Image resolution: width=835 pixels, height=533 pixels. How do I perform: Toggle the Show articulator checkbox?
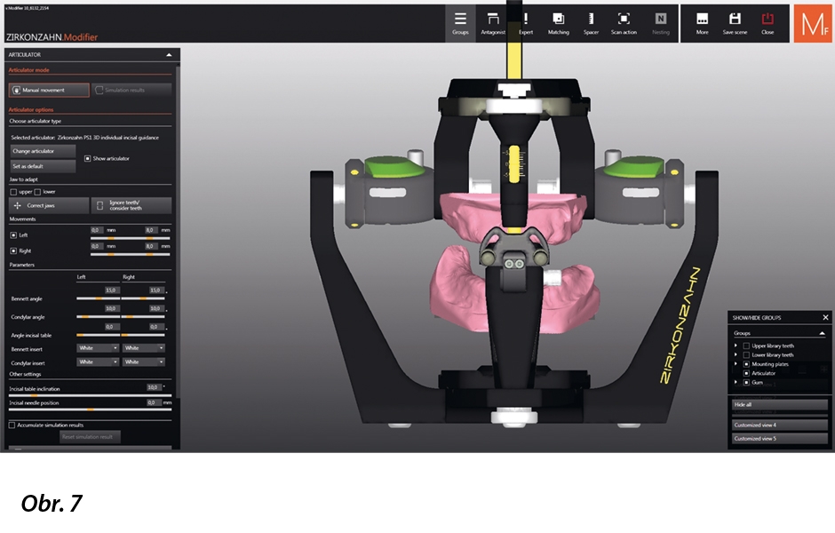87,158
